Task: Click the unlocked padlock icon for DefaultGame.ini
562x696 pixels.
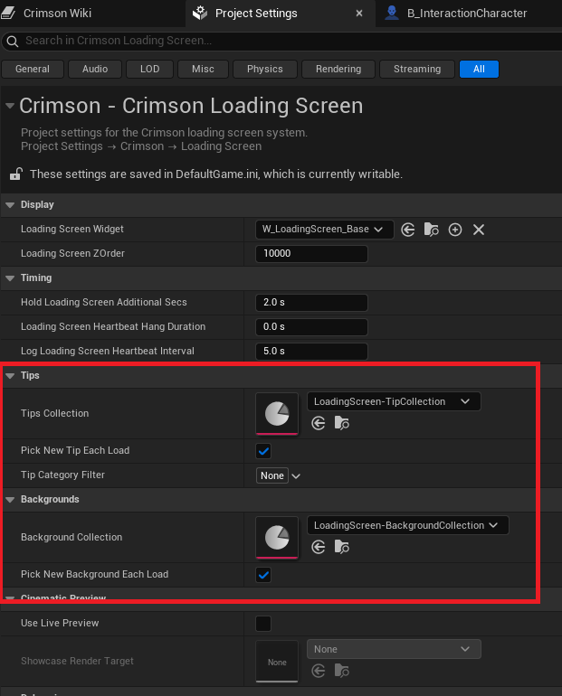Action: coord(16,174)
